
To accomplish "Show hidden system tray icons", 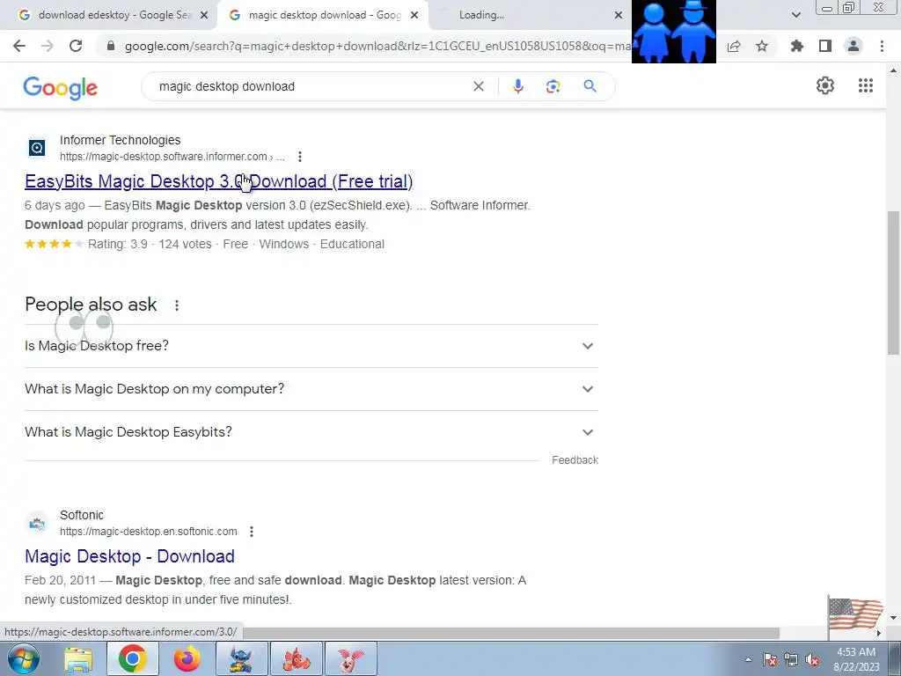I will 748,660.
